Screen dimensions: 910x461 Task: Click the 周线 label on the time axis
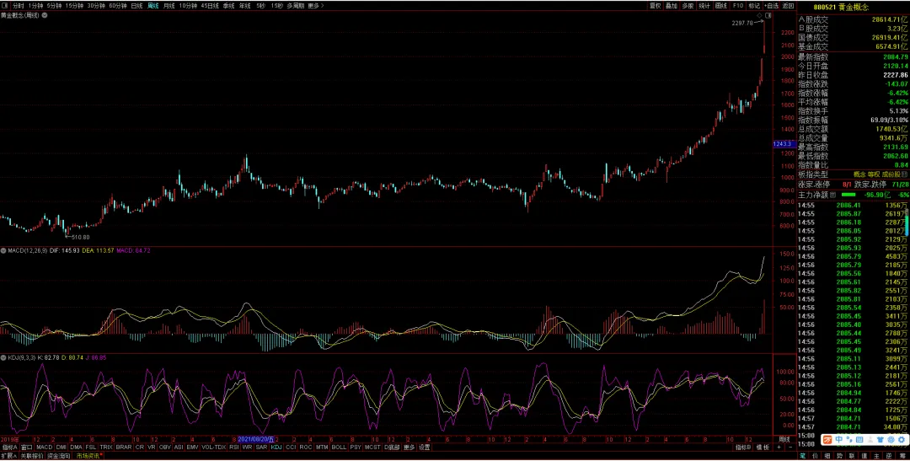pos(784,439)
